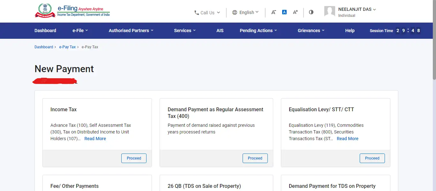
Task: Click the Call Us phone icon
Action: [x=196, y=12]
